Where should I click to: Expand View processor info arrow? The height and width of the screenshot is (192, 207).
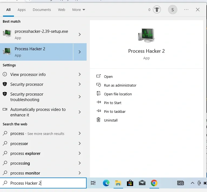tap(80, 74)
